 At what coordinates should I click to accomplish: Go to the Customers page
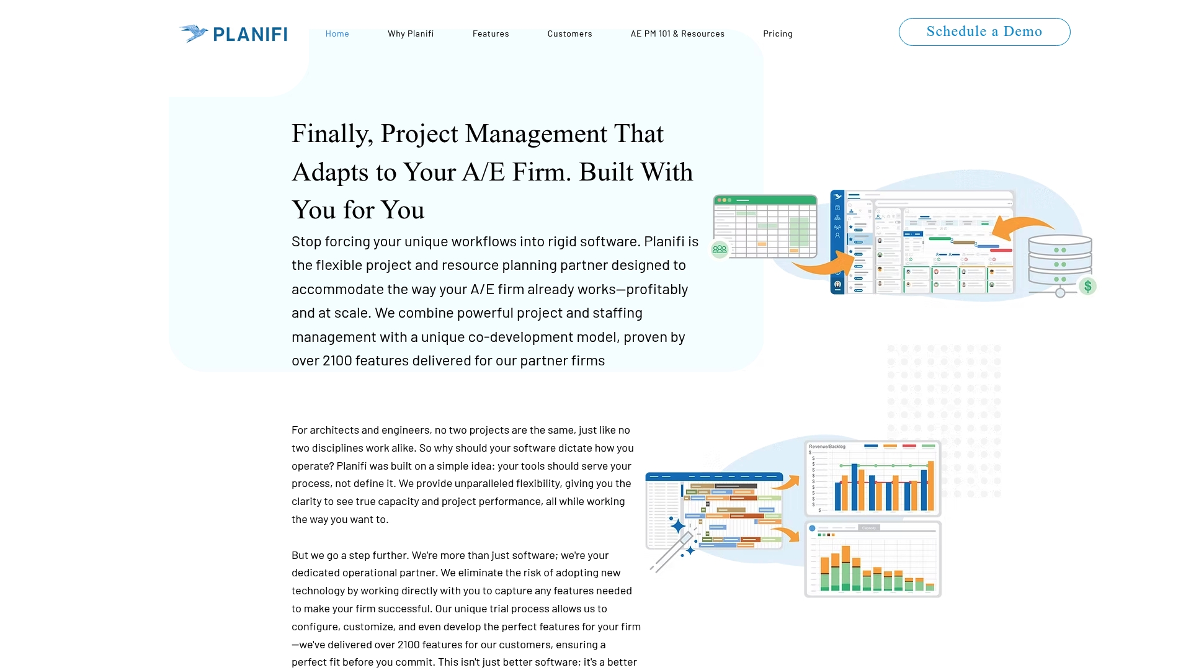pos(569,33)
